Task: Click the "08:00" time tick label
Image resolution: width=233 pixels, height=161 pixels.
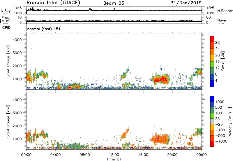Action: pyautogui.click(x=84, y=155)
